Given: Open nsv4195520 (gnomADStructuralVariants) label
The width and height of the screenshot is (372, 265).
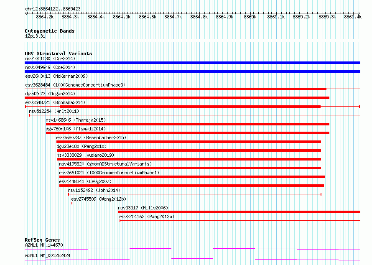Looking at the screenshot, I should click(x=105, y=164).
